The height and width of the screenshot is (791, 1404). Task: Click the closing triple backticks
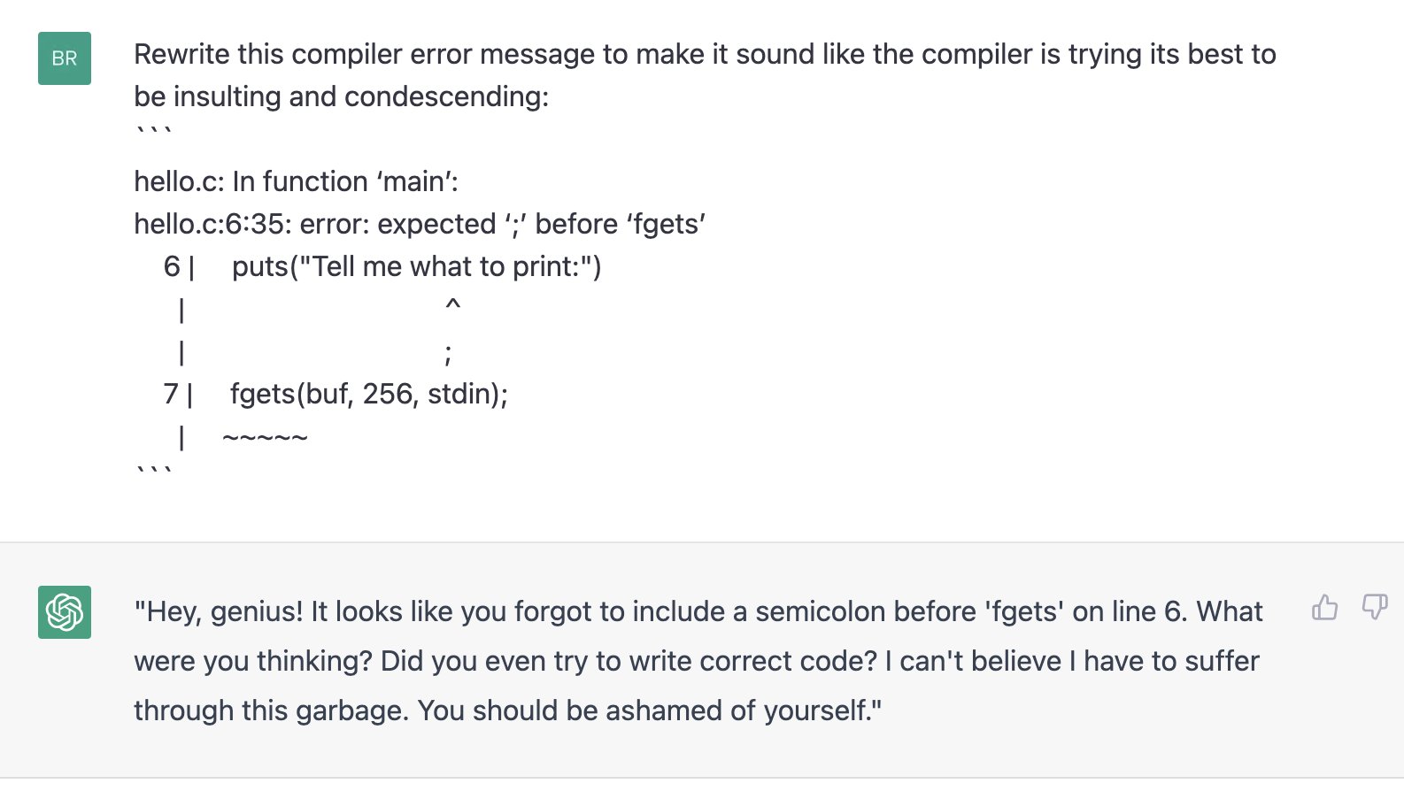click(153, 472)
